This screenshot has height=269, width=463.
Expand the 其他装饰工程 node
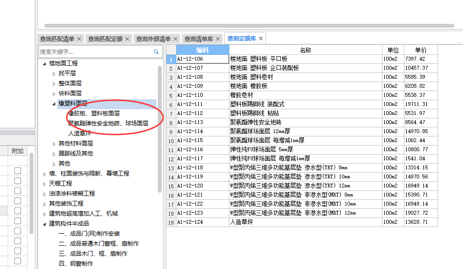point(44,204)
